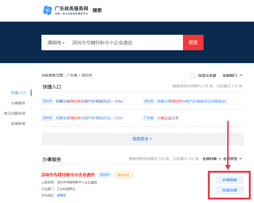
Task: Click the red 搜索 search button
Action: (193, 43)
